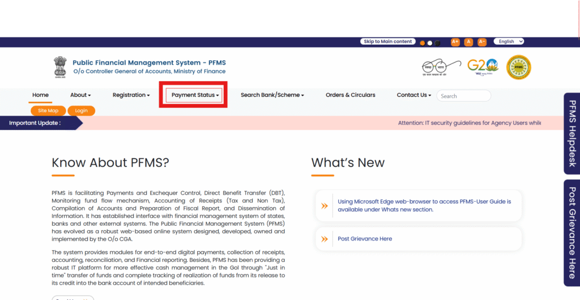Open the G20 logo link
The height and width of the screenshot is (300, 580).
[483, 67]
